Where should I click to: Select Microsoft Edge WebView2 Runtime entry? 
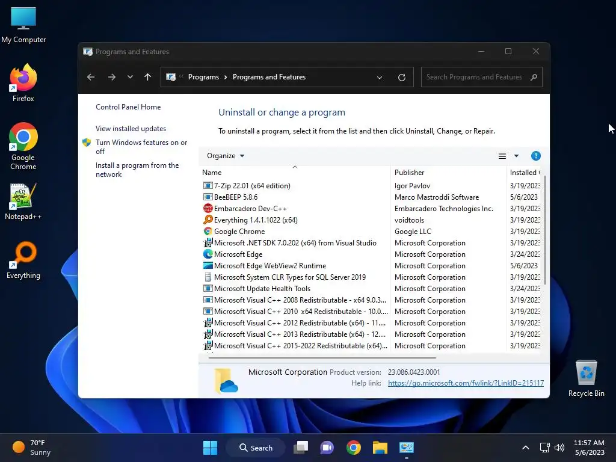[371, 265]
